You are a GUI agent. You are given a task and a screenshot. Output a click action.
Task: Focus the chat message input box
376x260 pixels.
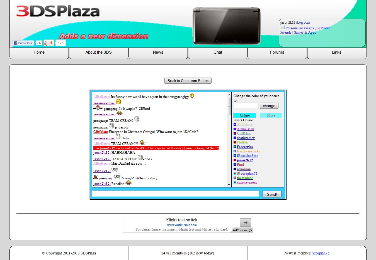(175, 194)
